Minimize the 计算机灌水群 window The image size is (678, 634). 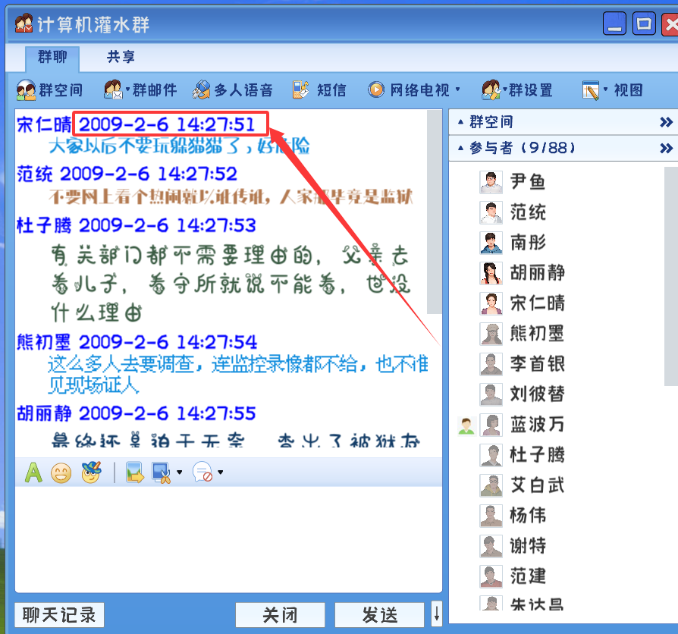(x=614, y=24)
